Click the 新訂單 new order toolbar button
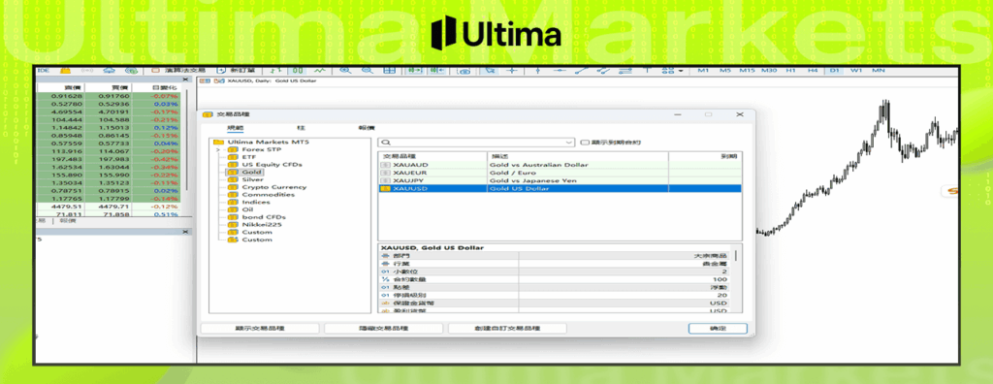 point(235,71)
